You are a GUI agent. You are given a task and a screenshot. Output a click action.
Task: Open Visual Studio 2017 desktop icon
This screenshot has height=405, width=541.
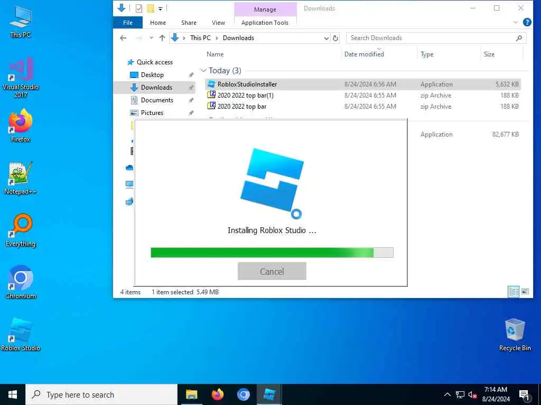(x=21, y=77)
